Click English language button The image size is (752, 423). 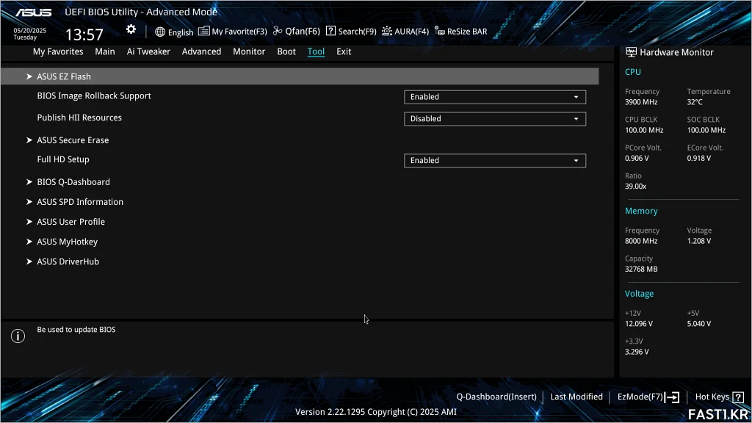tap(181, 32)
